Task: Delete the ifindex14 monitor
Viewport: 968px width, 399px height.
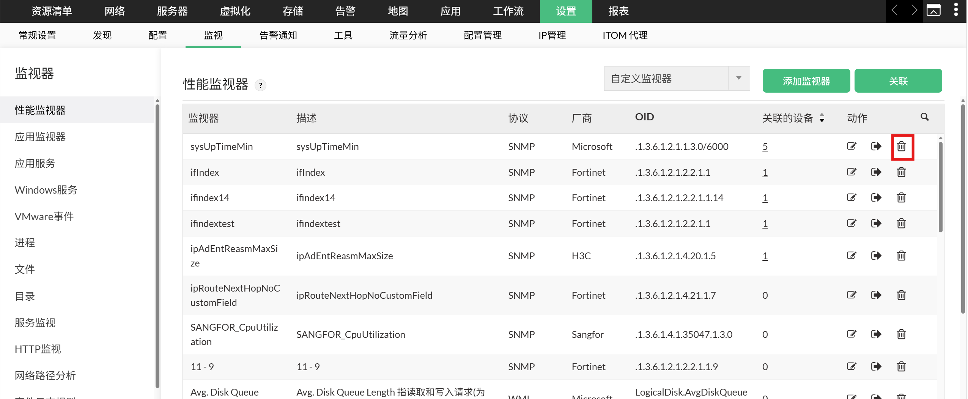Action: click(x=901, y=197)
